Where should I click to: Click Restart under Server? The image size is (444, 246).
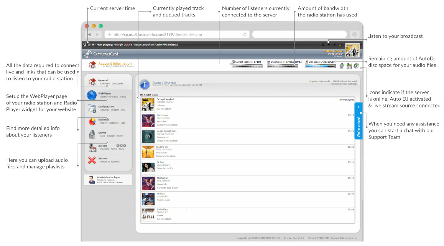111,136
